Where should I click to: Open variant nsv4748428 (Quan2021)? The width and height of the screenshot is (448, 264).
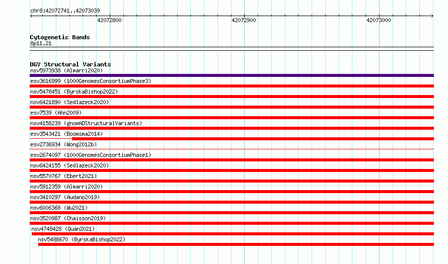pyautogui.click(x=63, y=229)
